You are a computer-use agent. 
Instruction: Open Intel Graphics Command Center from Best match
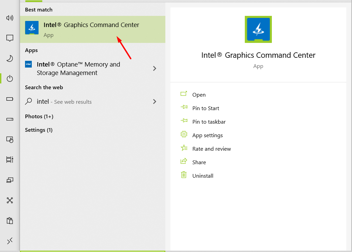click(93, 29)
